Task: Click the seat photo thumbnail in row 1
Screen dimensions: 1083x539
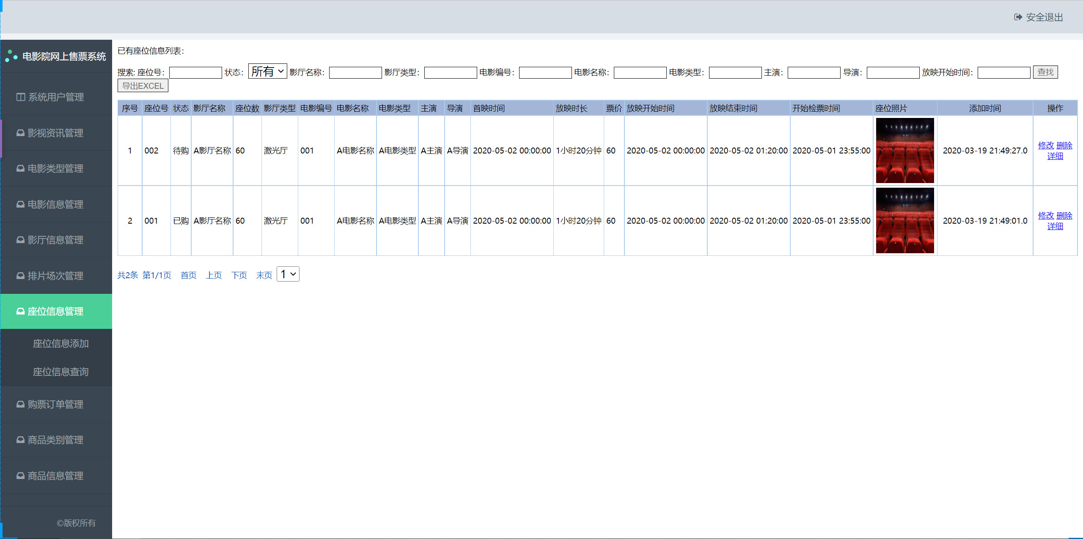Action: pyautogui.click(x=904, y=150)
